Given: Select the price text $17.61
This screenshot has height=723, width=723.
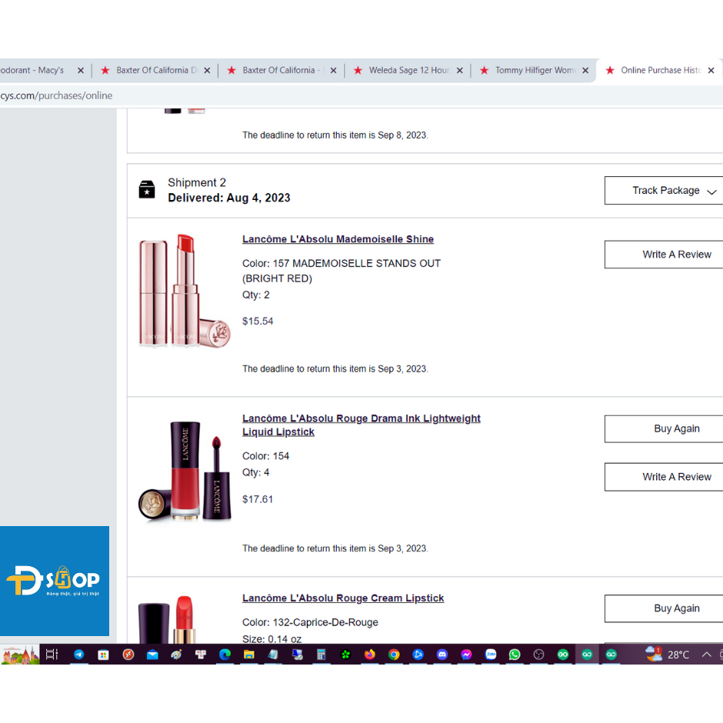Looking at the screenshot, I should coord(258,499).
